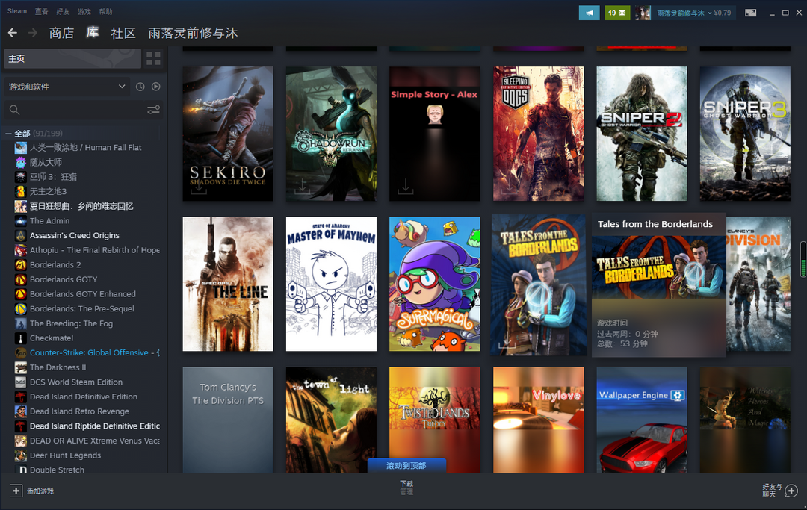This screenshot has width=807, height=510.
Task: Click Assassin's Creed Origins list icon
Action: click(x=21, y=235)
